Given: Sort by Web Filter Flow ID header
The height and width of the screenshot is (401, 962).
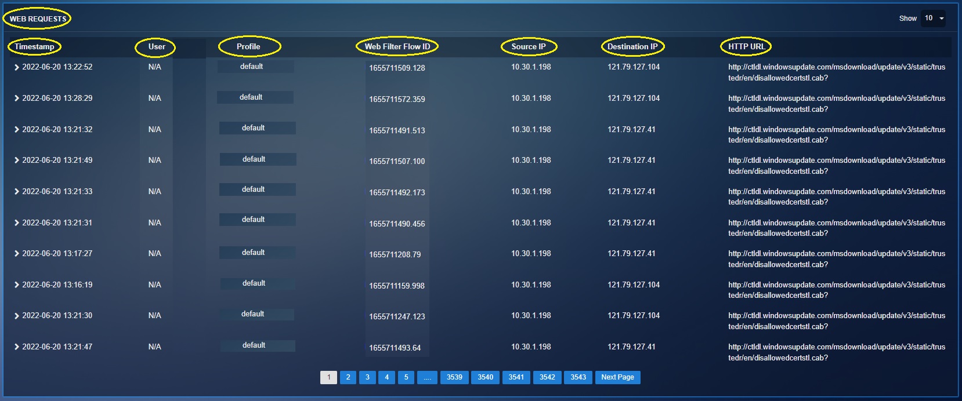Looking at the screenshot, I should (x=397, y=46).
